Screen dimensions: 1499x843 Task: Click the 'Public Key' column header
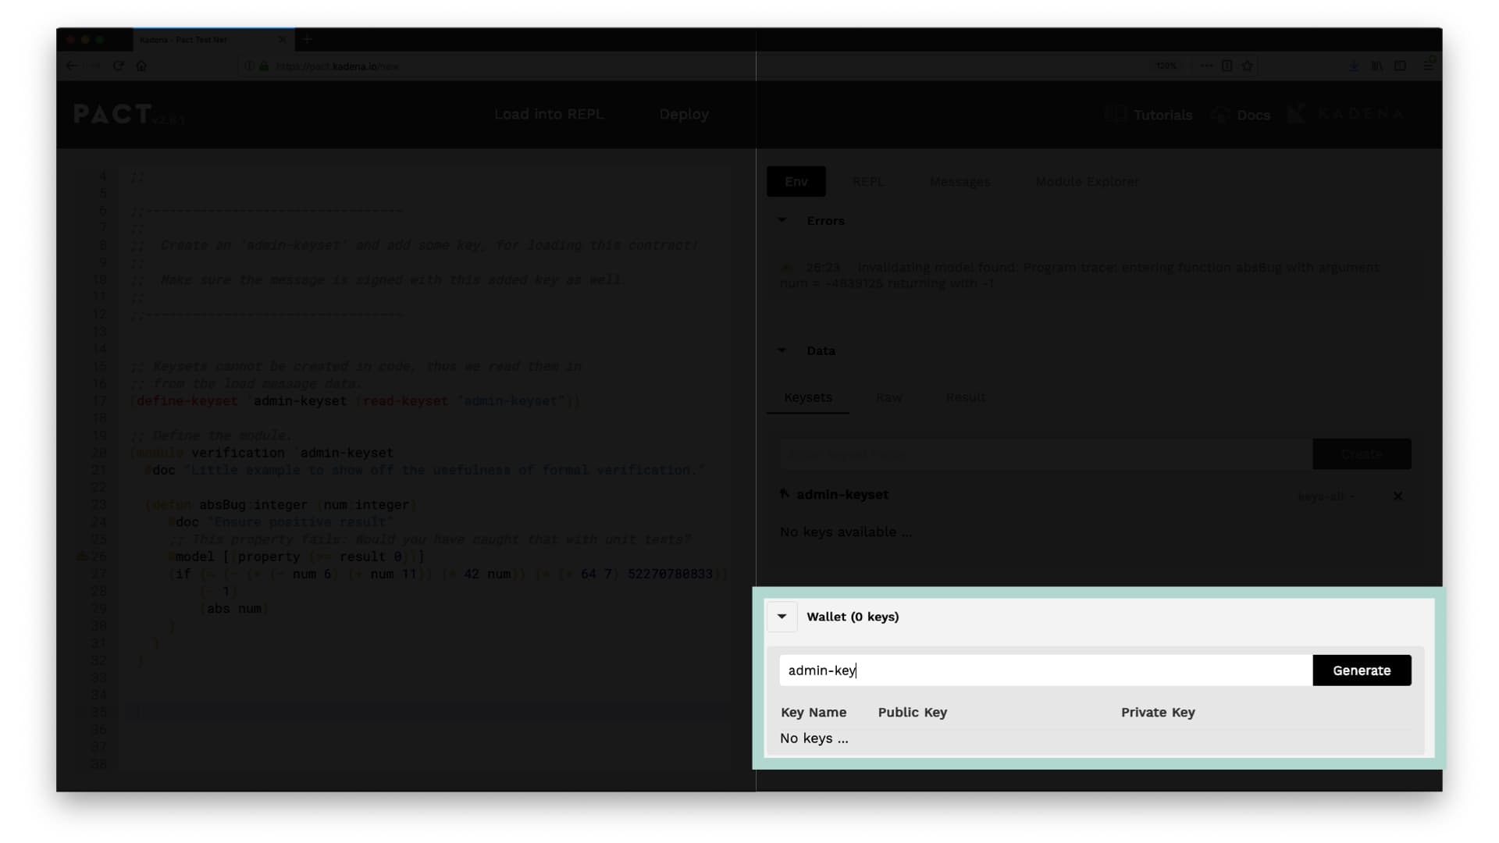click(912, 713)
